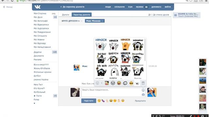209x117 pixels.
Task: Switch to the default emoji smiley tab
Action: 97,83
